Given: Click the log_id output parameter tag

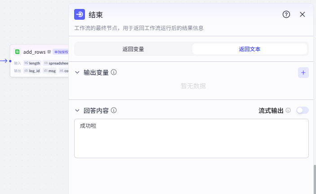Looking at the screenshot, I should pyautogui.click(x=32, y=71).
